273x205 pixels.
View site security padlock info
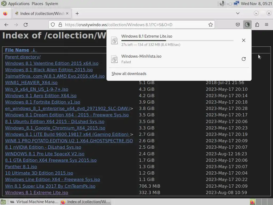(60, 25)
